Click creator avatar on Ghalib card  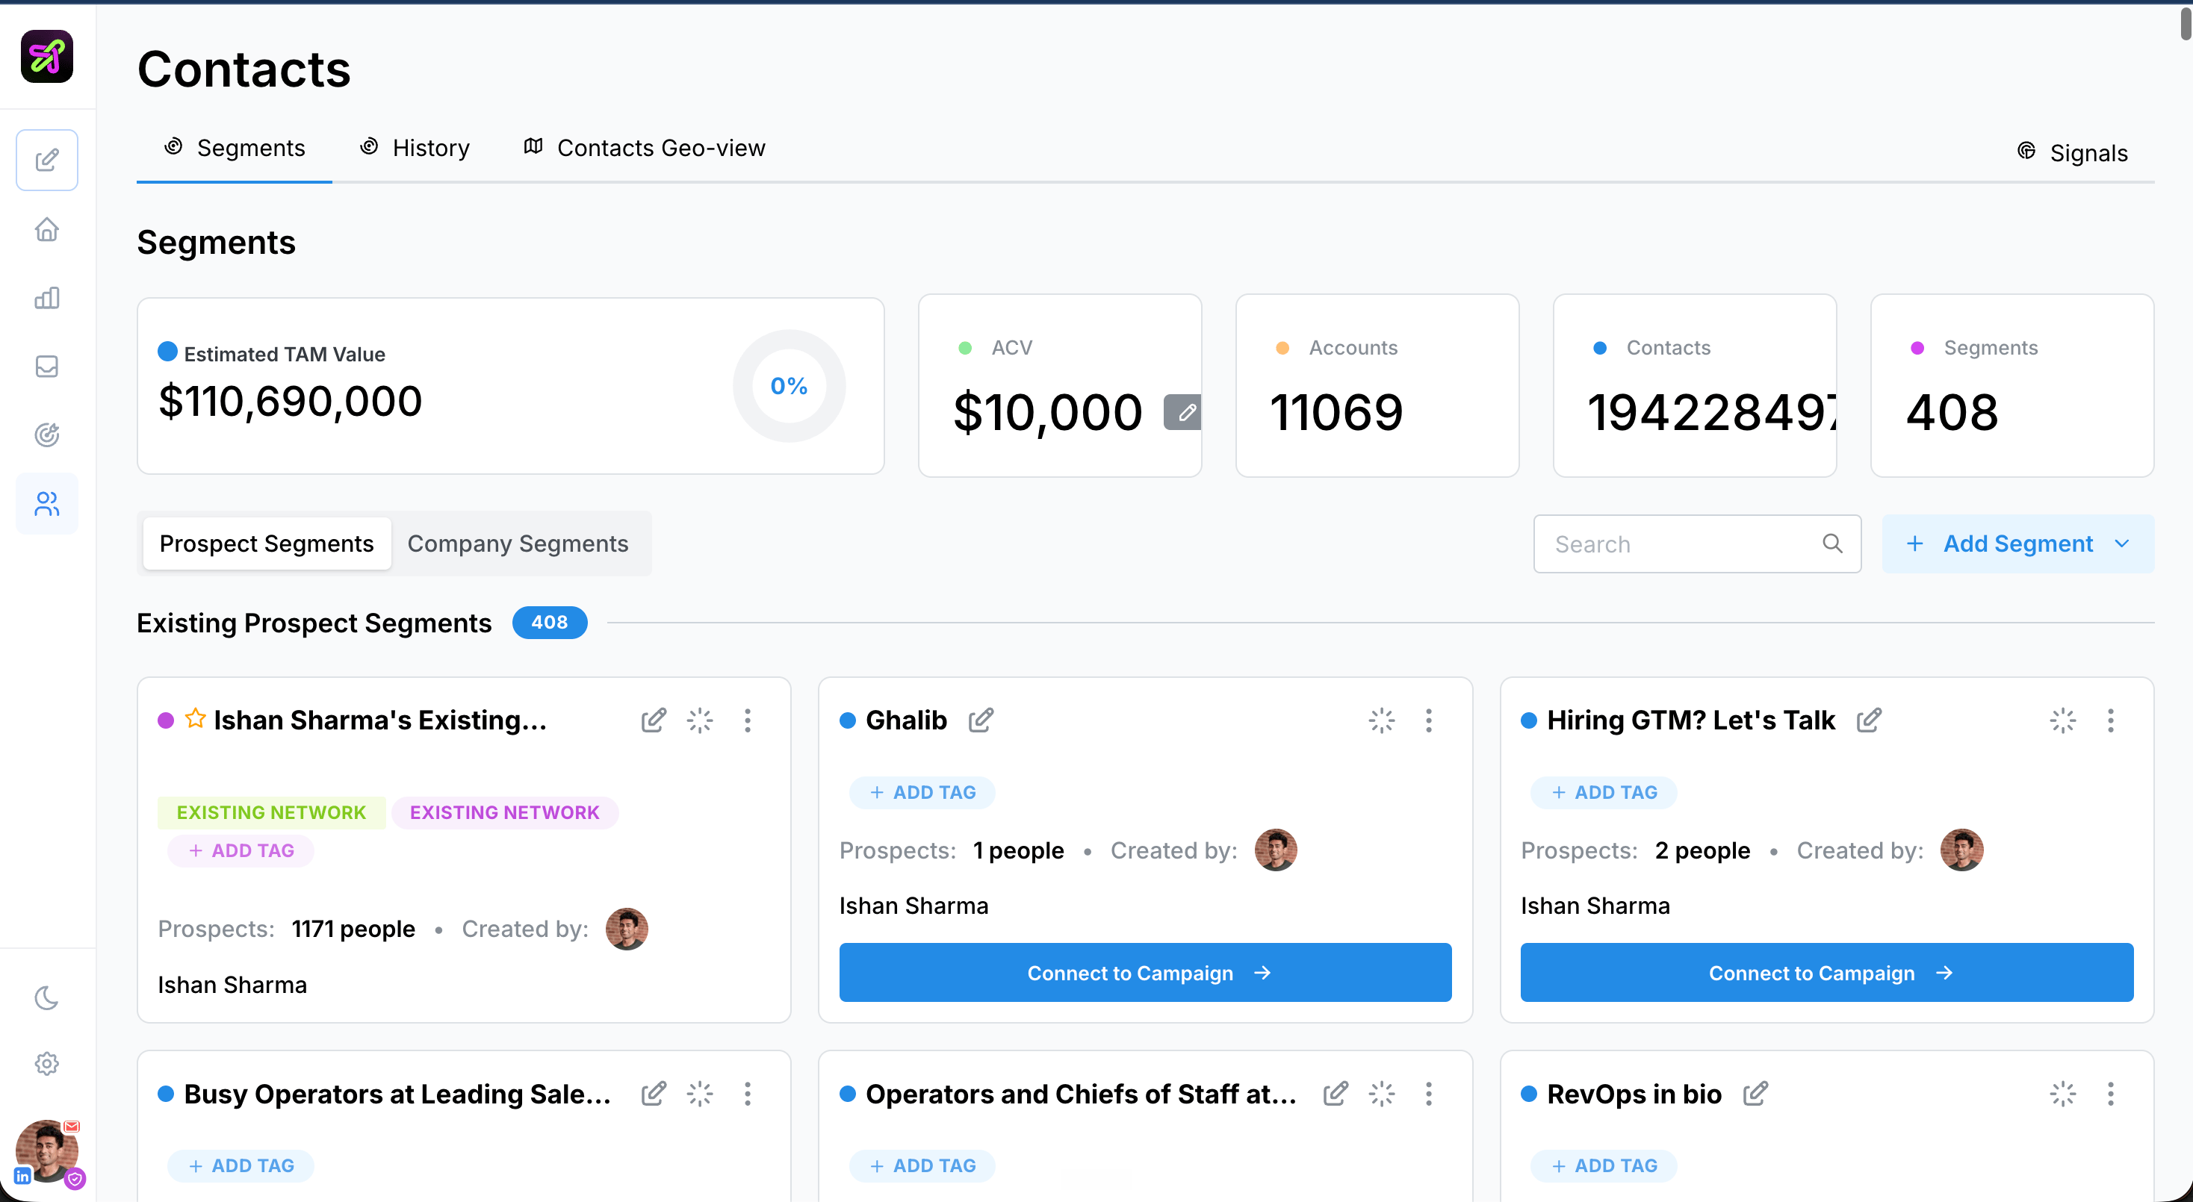point(1275,850)
